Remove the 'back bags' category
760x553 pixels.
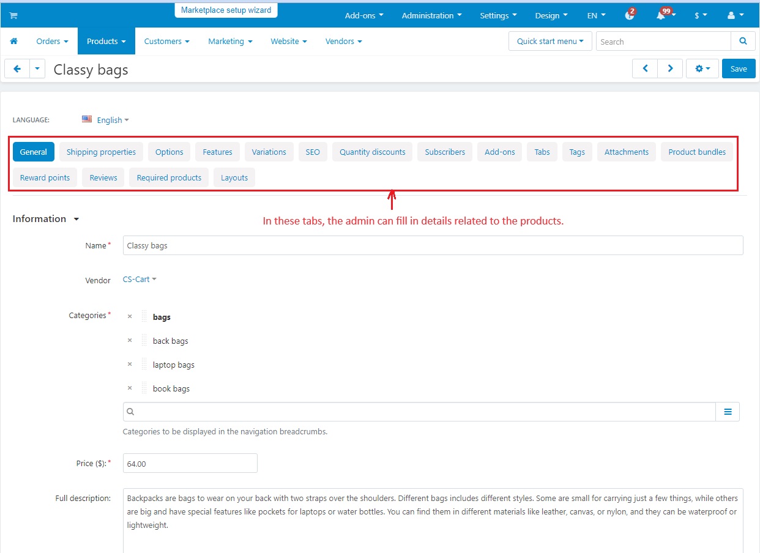(x=130, y=341)
